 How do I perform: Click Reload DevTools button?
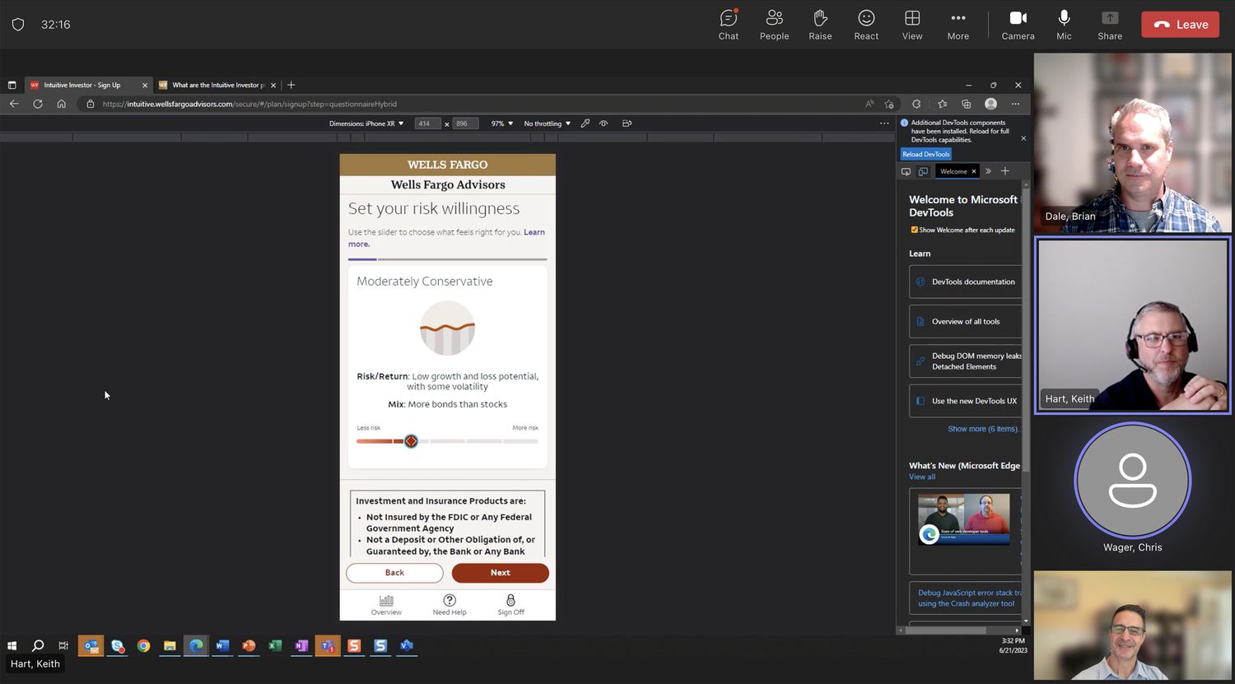tap(925, 154)
